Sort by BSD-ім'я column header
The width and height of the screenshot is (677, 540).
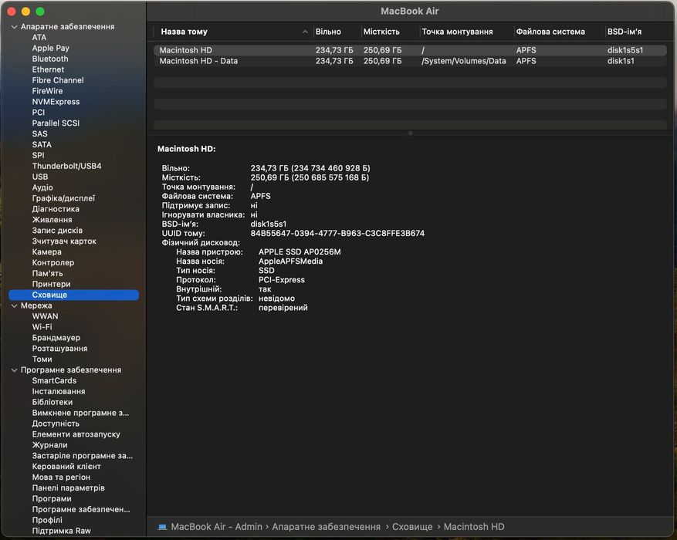click(x=625, y=32)
